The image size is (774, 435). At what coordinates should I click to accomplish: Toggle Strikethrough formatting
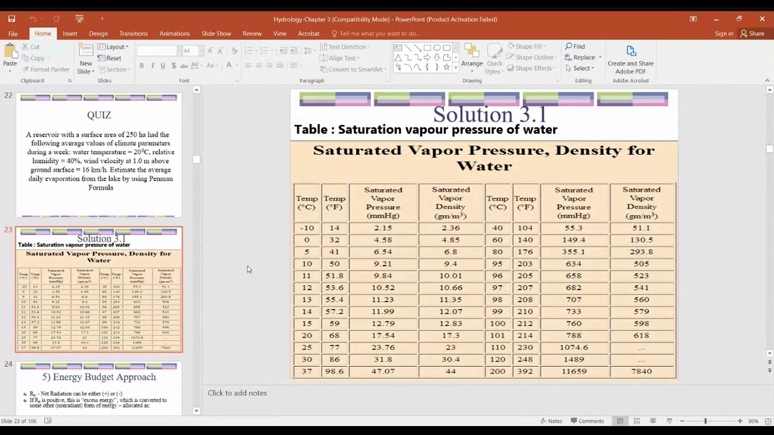click(184, 66)
